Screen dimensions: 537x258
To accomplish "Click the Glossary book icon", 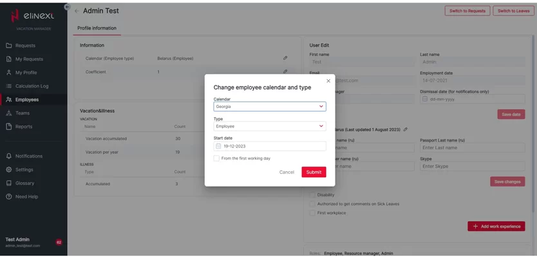I will [x=9, y=183].
